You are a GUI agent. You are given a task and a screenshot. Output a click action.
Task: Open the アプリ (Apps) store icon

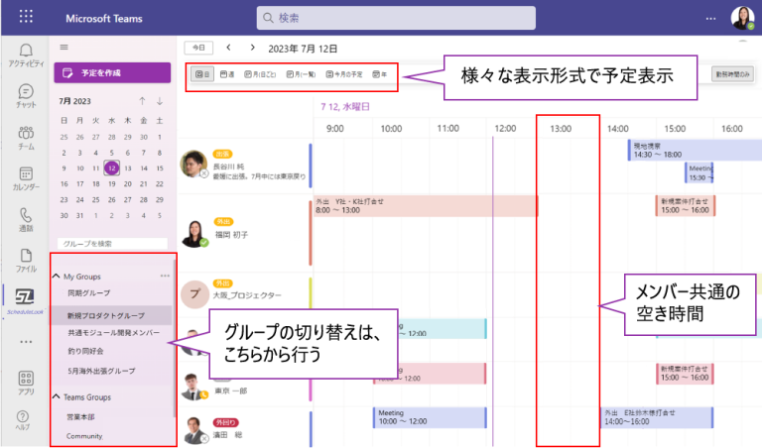[26, 383]
